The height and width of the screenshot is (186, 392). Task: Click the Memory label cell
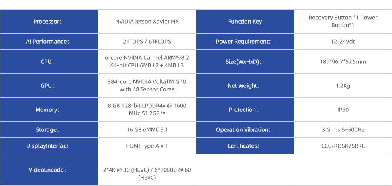point(49,109)
